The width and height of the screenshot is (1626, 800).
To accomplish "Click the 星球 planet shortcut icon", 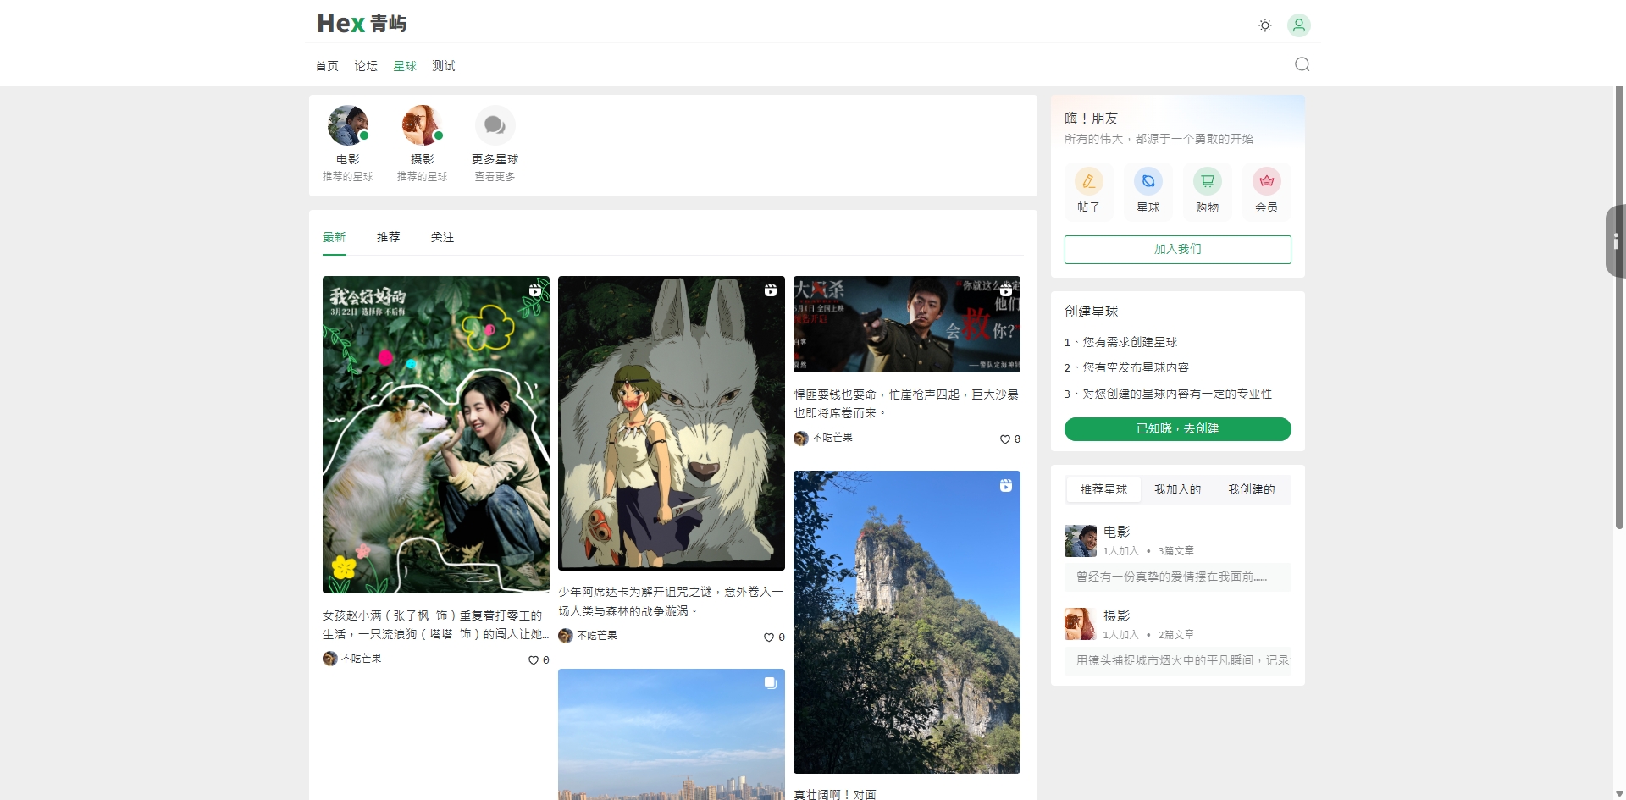I will click(1148, 181).
